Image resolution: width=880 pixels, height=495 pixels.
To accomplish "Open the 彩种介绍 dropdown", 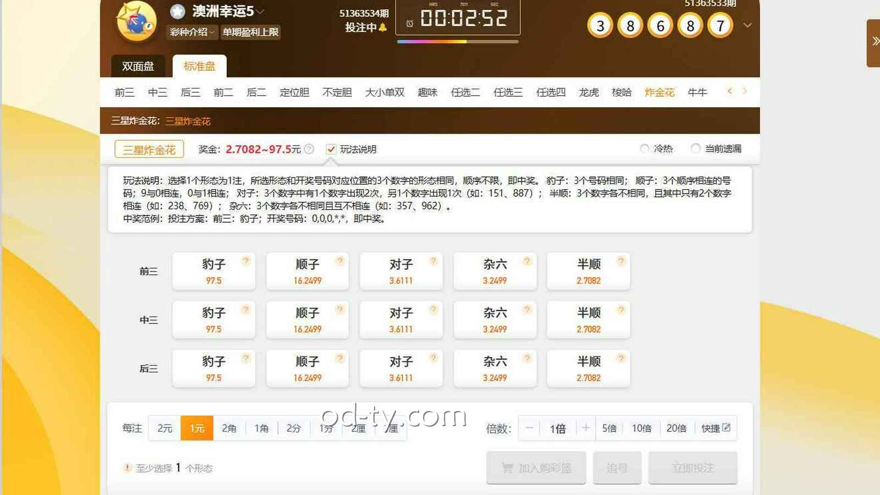I will pyautogui.click(x=191, y=32).
